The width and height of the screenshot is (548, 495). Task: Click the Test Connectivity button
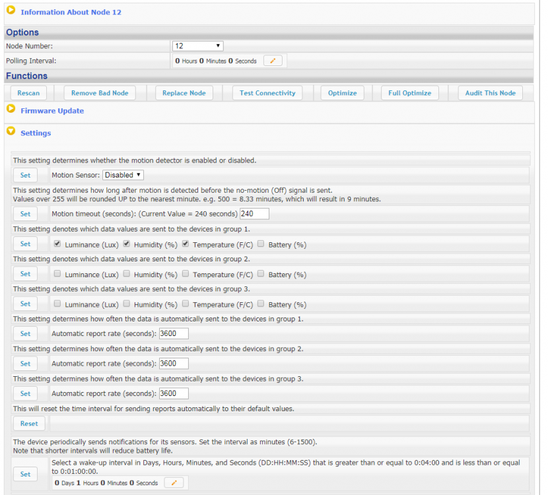point(267,93)
